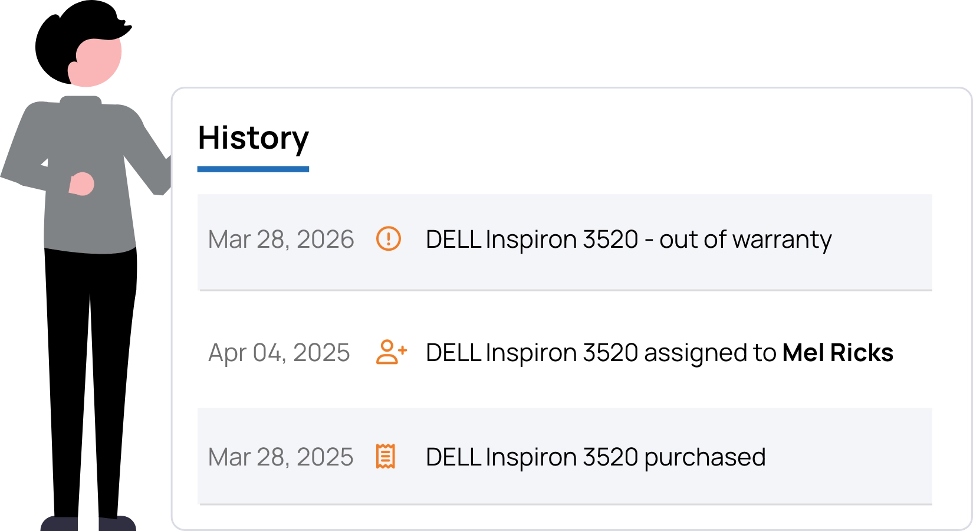The width and height of the screenshot is (973, 531).
Task: Open the Mel Ricks user link
Action: pos(837,353)
